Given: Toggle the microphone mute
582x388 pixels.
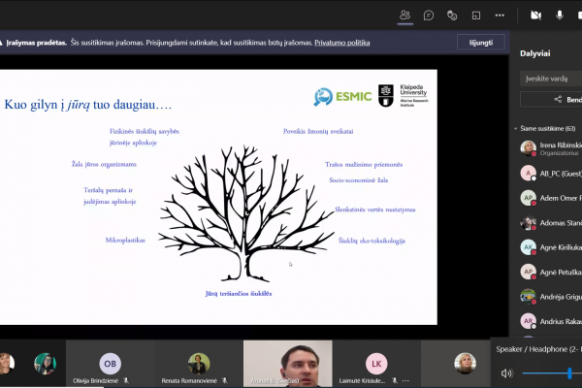Looking at the screenshot, I should pyautogui.click(x=560, y=16).
